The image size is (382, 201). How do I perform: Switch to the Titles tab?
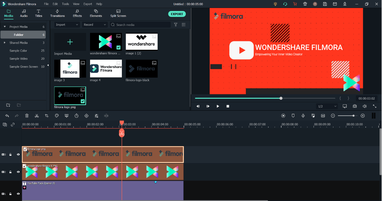(x=38, y=13)
